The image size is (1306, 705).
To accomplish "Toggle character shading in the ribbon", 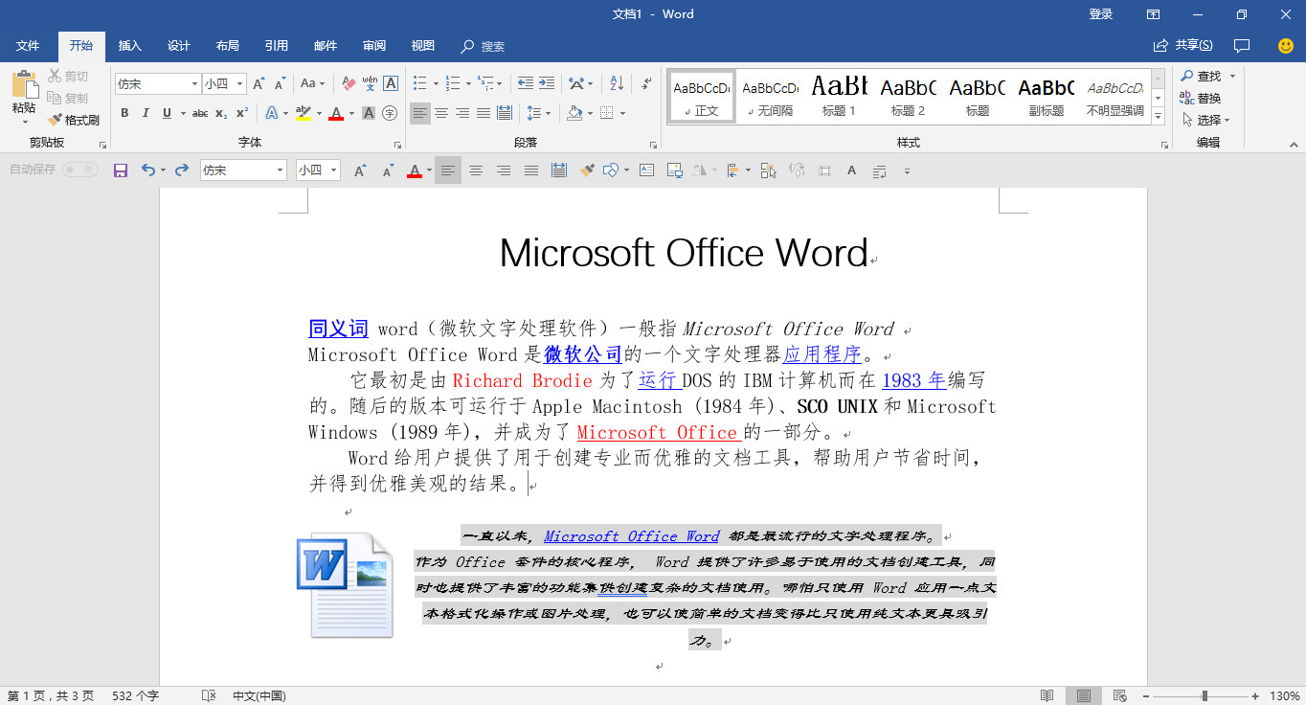I will [369, 113].
